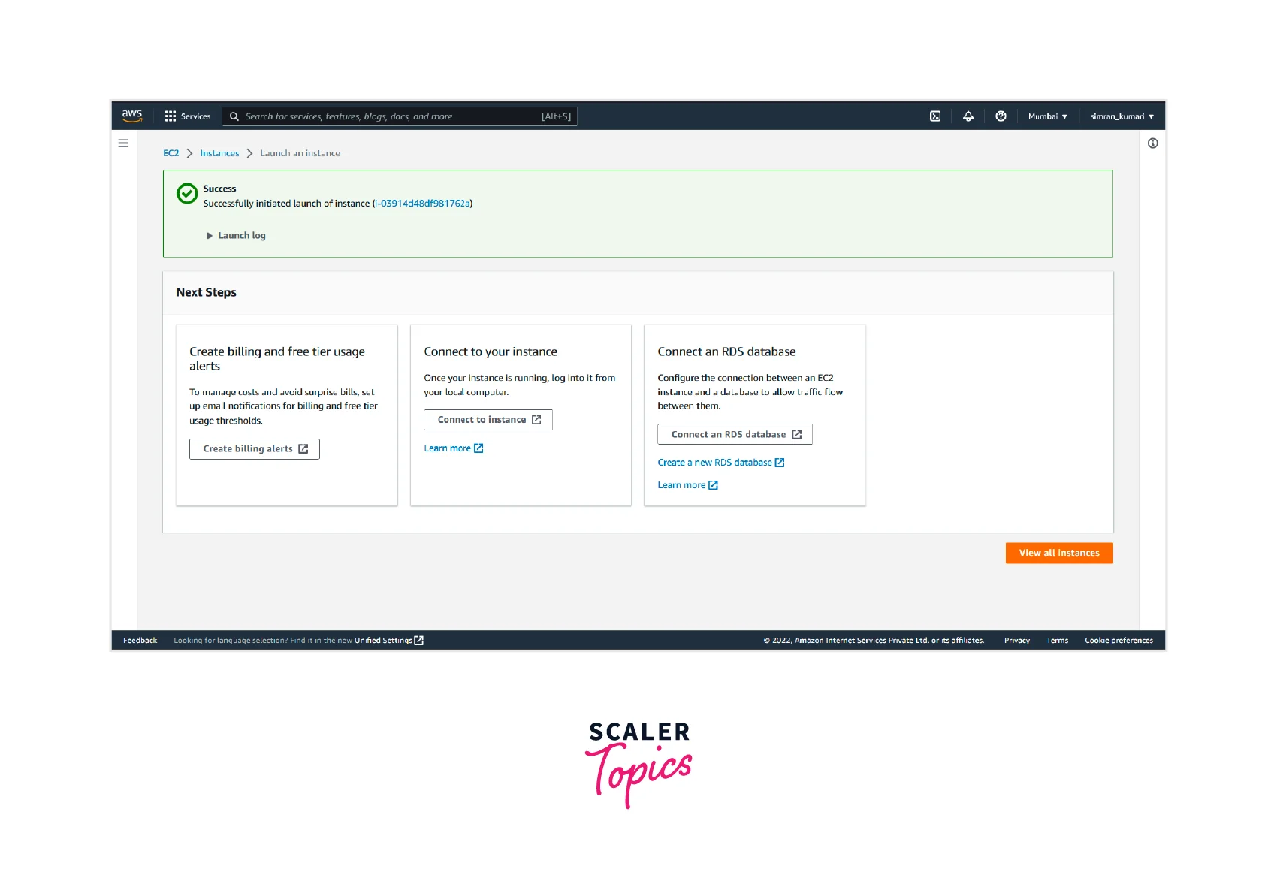Click the Create billing alerts button
Image resolution: width=1277 pixels, height=881 pixels.
[x=255, y=449]
